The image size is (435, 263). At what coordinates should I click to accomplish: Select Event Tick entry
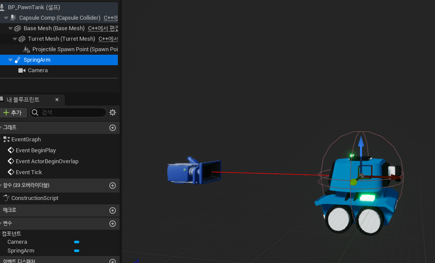[x=29, y=172]
